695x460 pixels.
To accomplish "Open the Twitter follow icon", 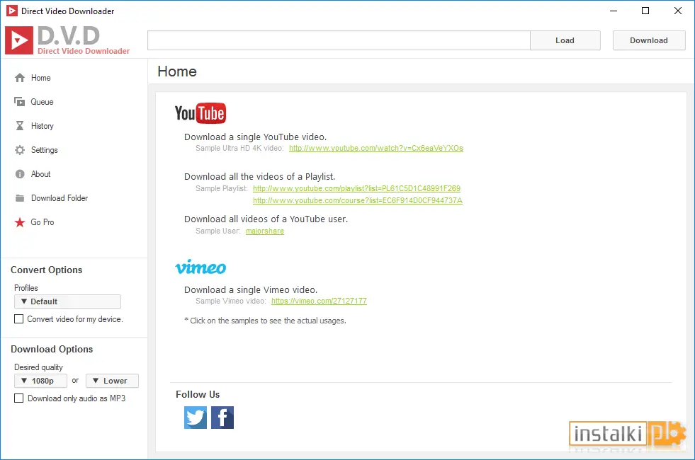I will [196, 418].
